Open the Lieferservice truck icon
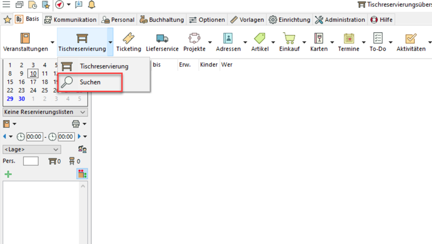Viewport: 432px width, 244px height. point(162,39)
